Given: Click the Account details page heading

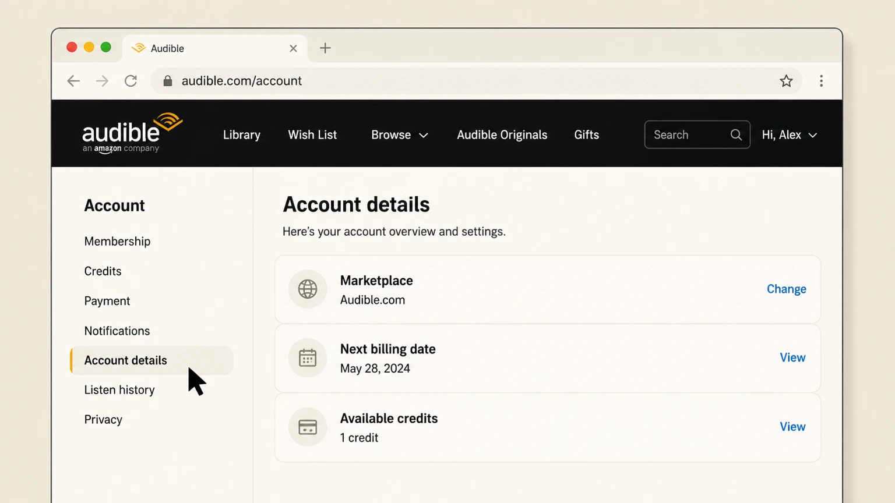Looking at the screenshot, I should click(x=356, y=204).
